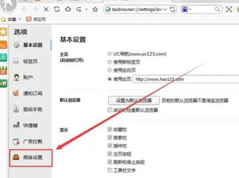
Task: Open the 收藏 favorites menu
Action: (x=11, y=20)
